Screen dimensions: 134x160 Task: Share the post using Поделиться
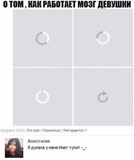(51, 130)
